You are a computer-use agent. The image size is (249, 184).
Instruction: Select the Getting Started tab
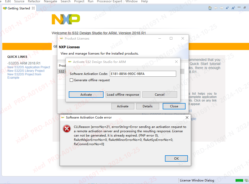click(x=19, y=8)
